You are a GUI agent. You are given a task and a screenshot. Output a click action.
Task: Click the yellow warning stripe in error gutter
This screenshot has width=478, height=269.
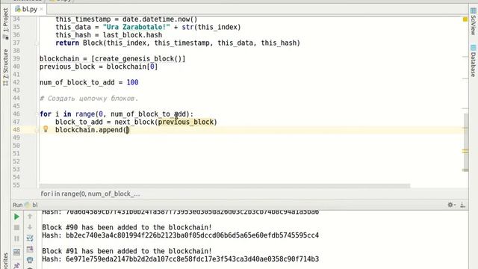point(465,151)
